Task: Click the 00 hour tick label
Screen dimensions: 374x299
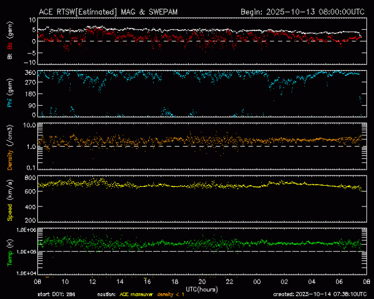Action: 256,281
